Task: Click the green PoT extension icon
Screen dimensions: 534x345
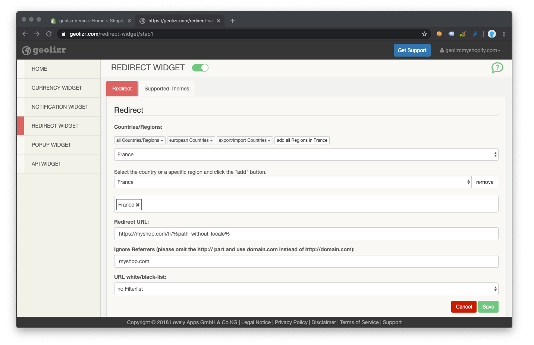Action: [463, 34]
